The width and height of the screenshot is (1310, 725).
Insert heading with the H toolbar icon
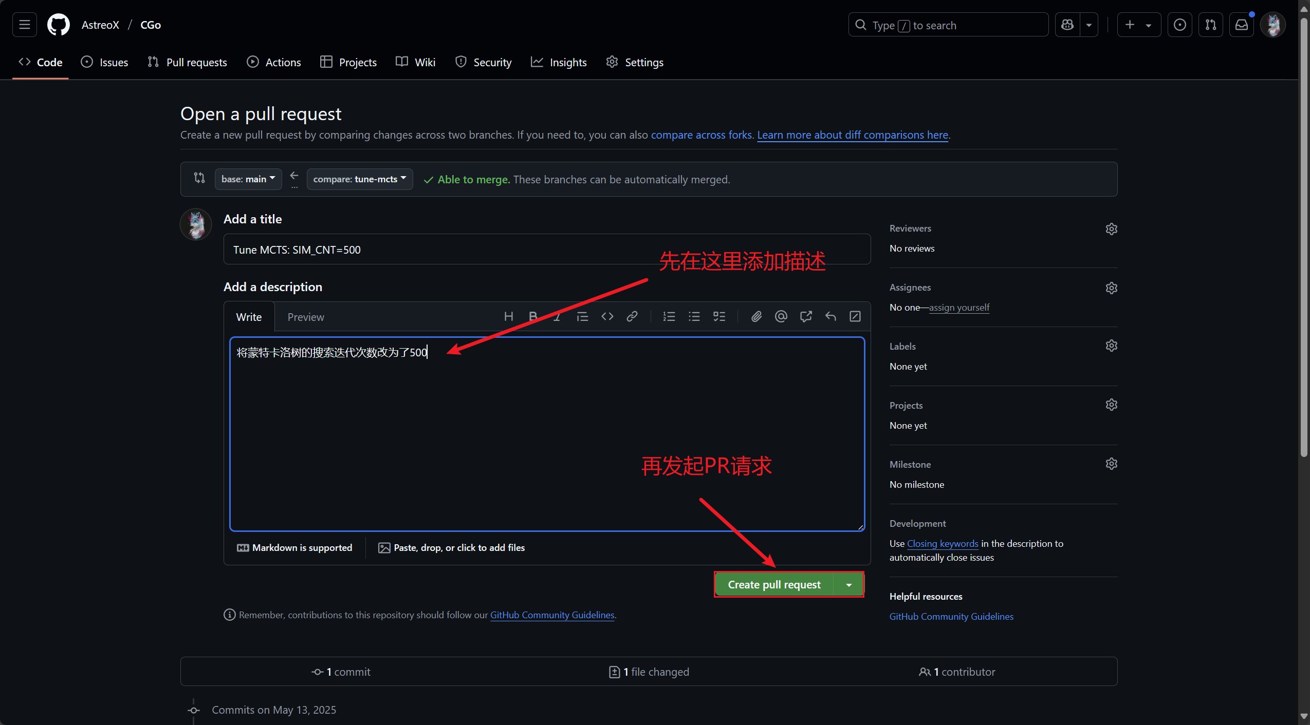(x=509, y=316)
